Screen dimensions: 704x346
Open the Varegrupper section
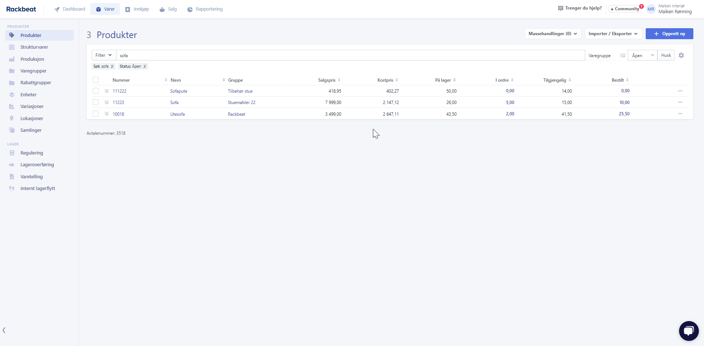pos(33,71)
